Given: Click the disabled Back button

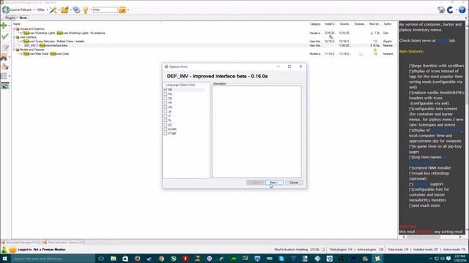Looking at the screenshot, I should (x=255, y=183).
